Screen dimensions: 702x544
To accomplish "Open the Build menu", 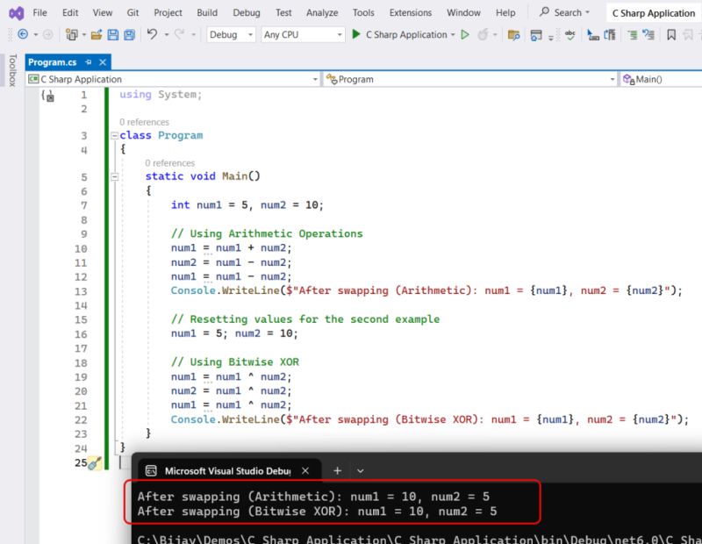I will (207, 12).
